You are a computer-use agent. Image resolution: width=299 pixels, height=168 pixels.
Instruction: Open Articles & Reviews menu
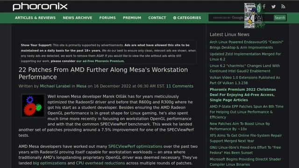coord(36,18)
